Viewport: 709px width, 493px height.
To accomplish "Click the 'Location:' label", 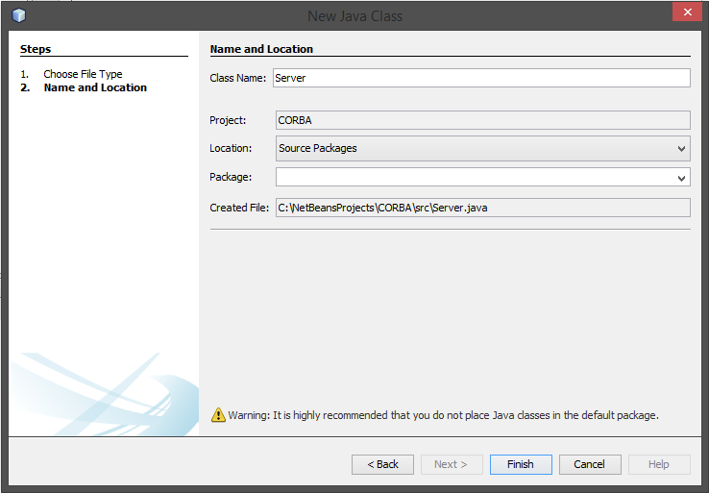I will [231, 148].
